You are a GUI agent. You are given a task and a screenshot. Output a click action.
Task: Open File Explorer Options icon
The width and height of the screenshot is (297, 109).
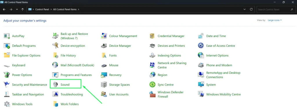(x=7, y=55)
